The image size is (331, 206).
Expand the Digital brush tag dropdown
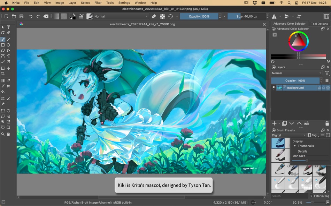click(x=288, y=135)
